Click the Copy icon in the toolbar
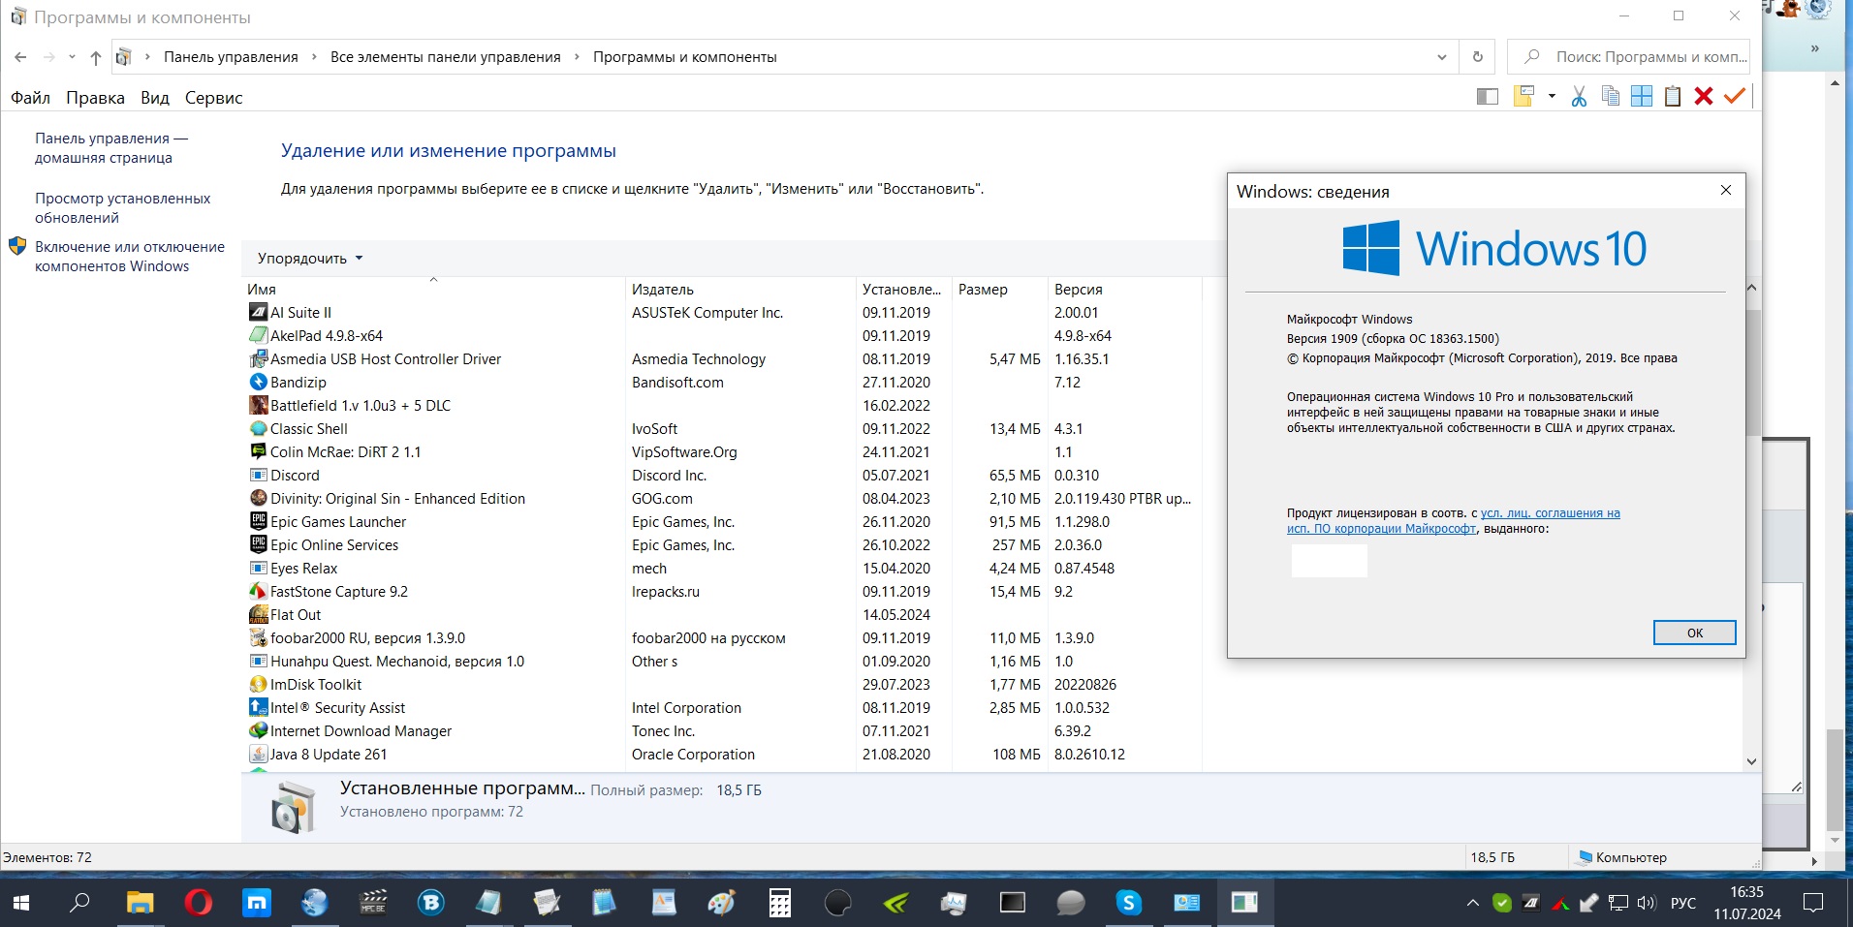This screenshot has height=927, width=1853. [x=1611, y=96]
